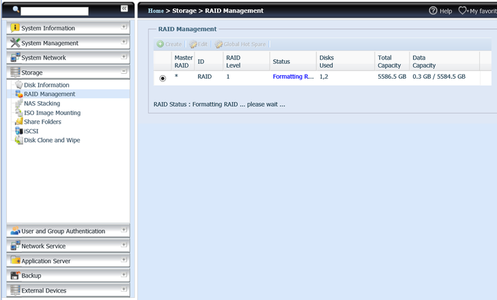Viewport: 497px width, 300px height.
Task: Click the iSCSI icon in the sidebar
Action: click(18, 131)
